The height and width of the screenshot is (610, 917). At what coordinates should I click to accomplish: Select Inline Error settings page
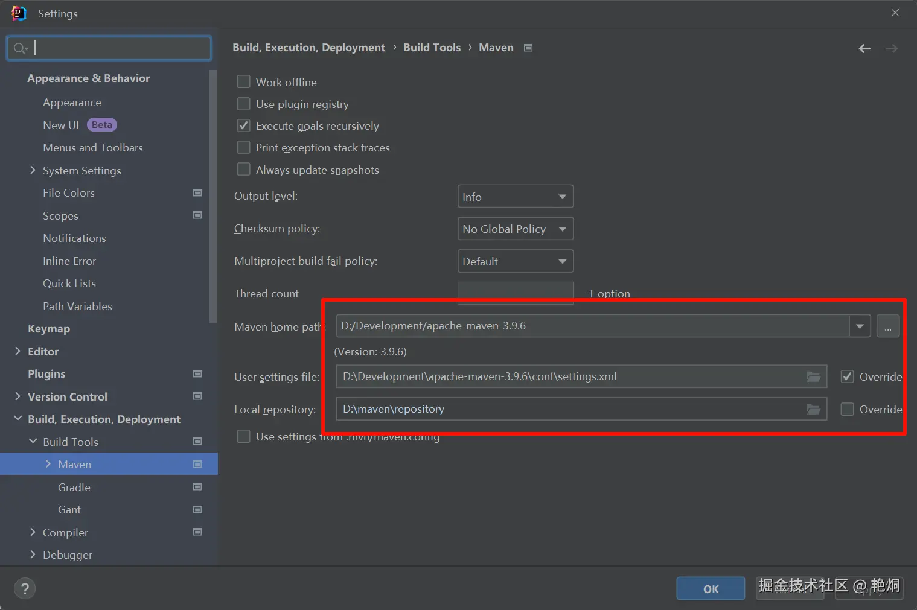(x=69, y=261)
